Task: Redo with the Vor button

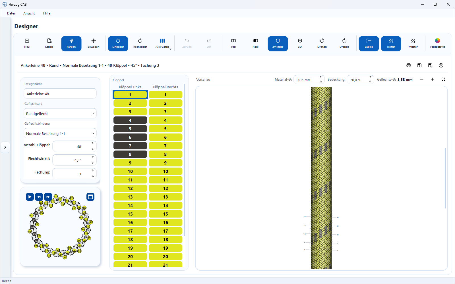Action: click(209, 43)
